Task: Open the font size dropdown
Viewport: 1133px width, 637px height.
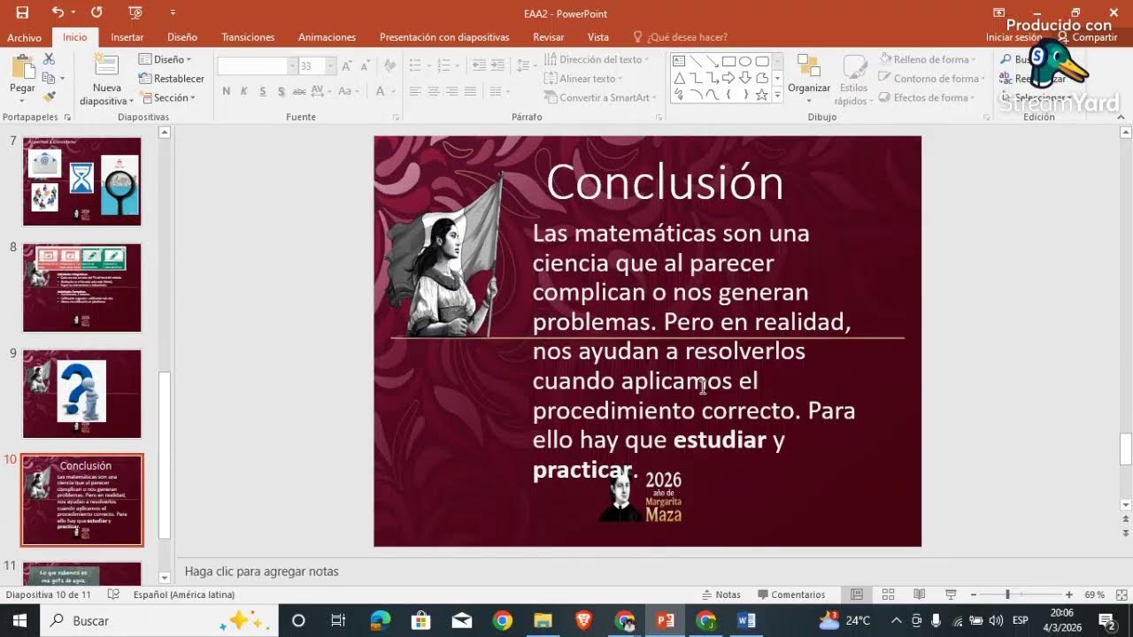Action: coord(330,66)
